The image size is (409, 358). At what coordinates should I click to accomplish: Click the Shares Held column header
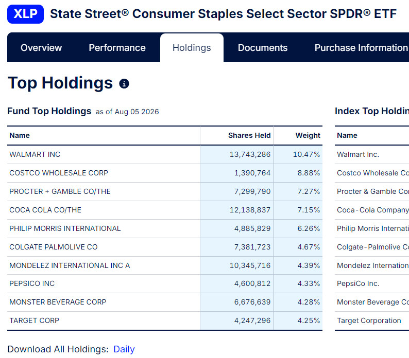(x=249, y=135)
